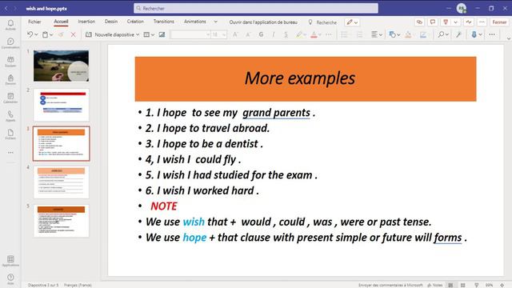This screenshot has width=512, height=288.
Task: Expand the more ribbon tabs chevron
Action: pyautogui.click(x=215, y=22)
